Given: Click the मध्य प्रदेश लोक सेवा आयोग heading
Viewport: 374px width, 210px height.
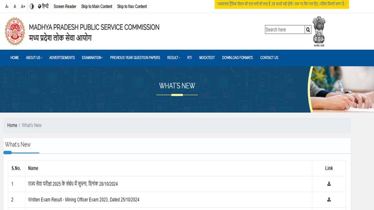Looking at the screenshot, I should [x=60, y=38].
